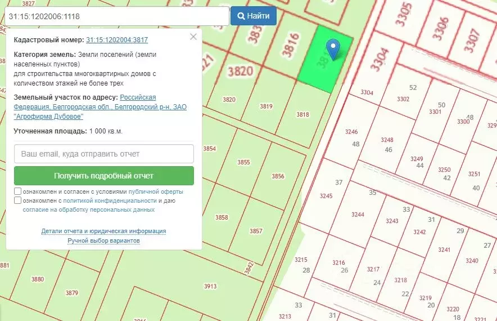Select parcel 3856 on the map
The image size is (497, 321).
(x=278, y=176)
